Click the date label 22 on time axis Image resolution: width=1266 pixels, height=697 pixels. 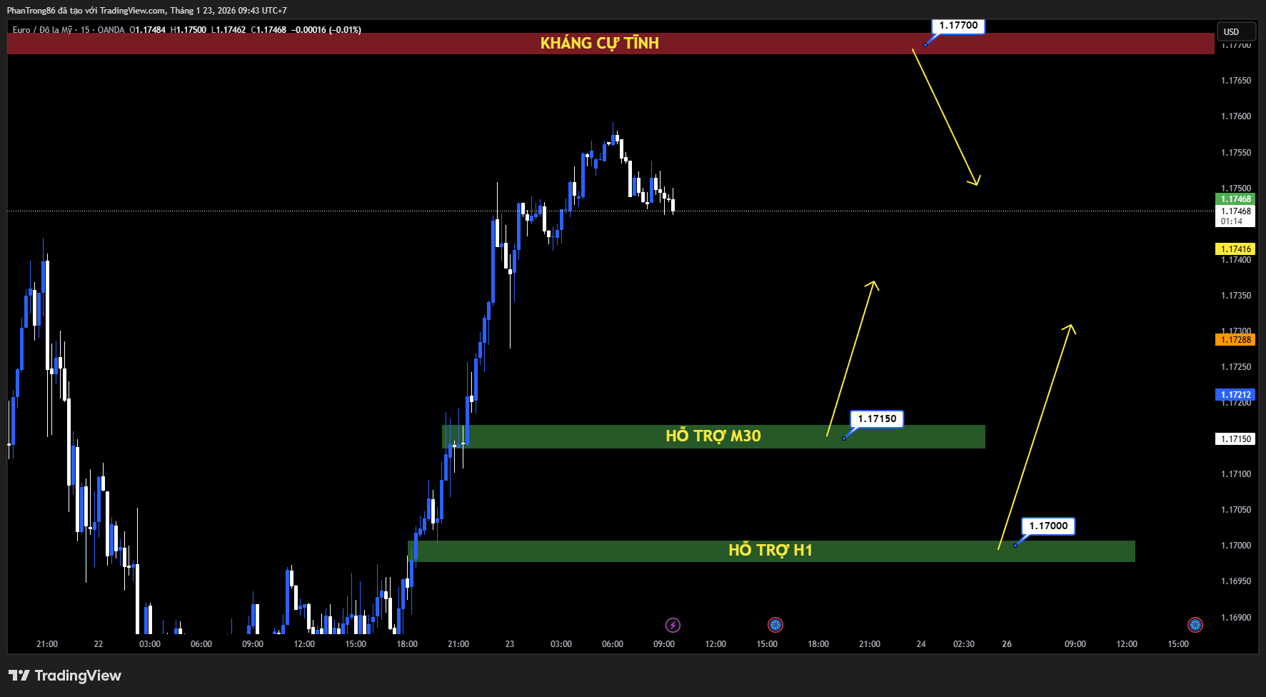(99, 644)
